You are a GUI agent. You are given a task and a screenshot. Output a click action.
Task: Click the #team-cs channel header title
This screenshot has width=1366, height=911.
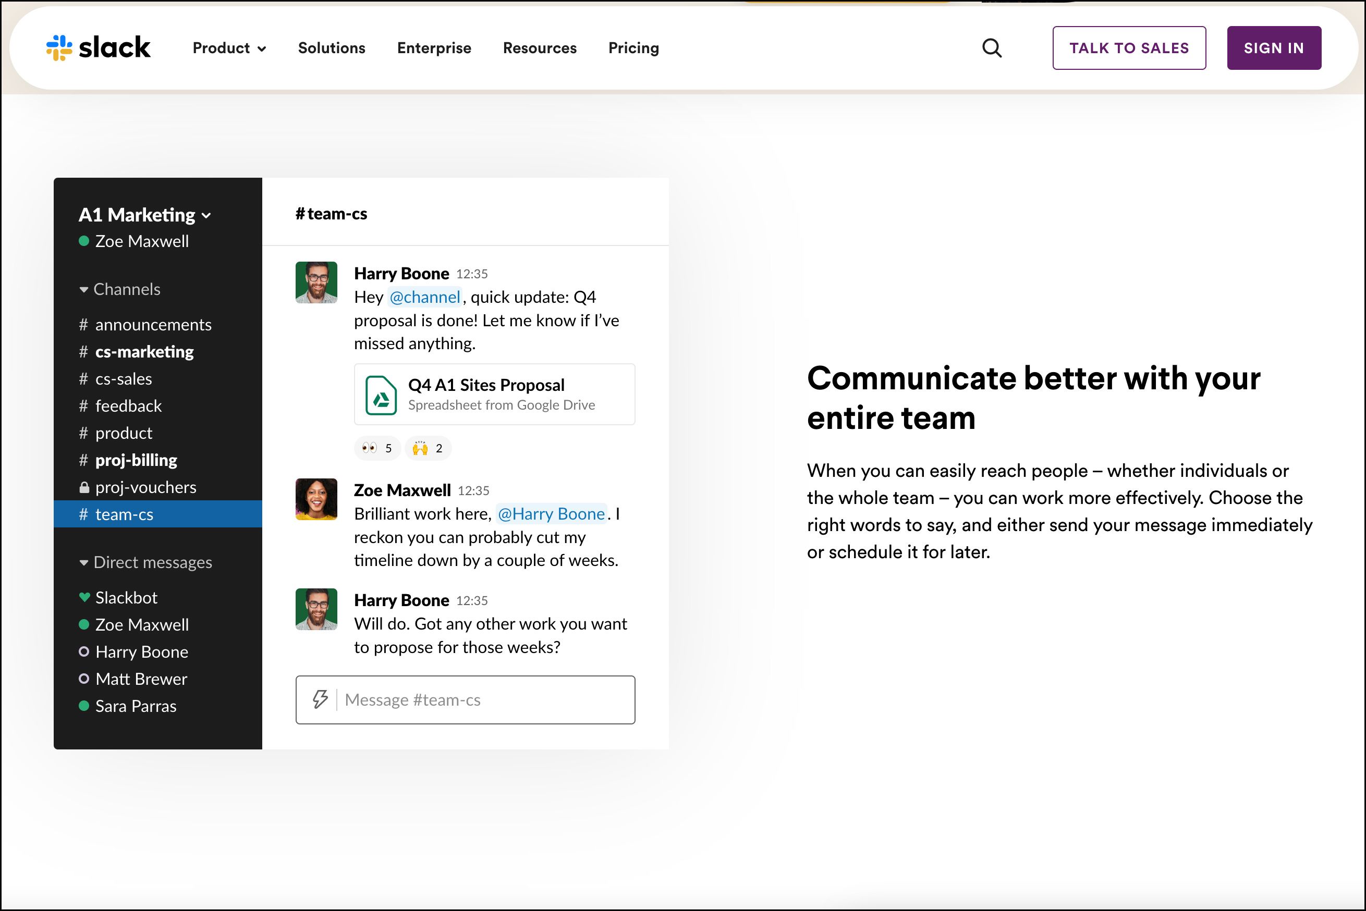tap(331, 214)
